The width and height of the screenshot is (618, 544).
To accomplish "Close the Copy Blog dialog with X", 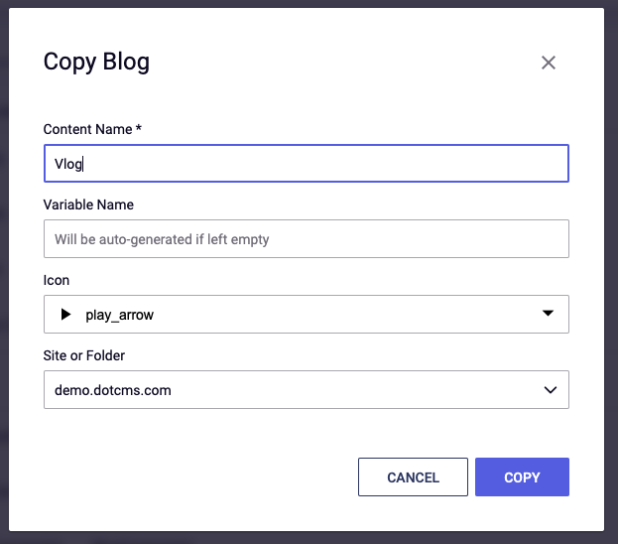I will point(549,63).
